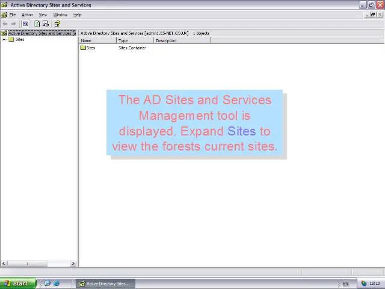The image size is (385, 289).
Task: Sort by the Type column header
Action: click(x=135, y=40)
